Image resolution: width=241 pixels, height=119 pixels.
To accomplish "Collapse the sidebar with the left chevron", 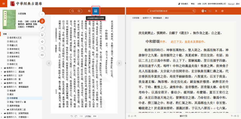I will [42, 14].
